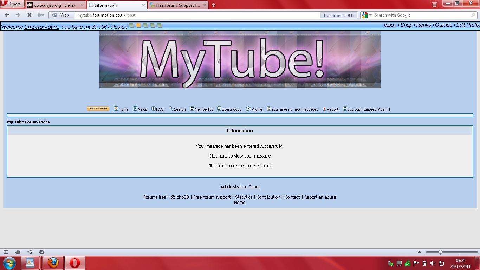480x270 pixels.
Task: Click the first green square in welcome bar
Action: tap(131, 25)
